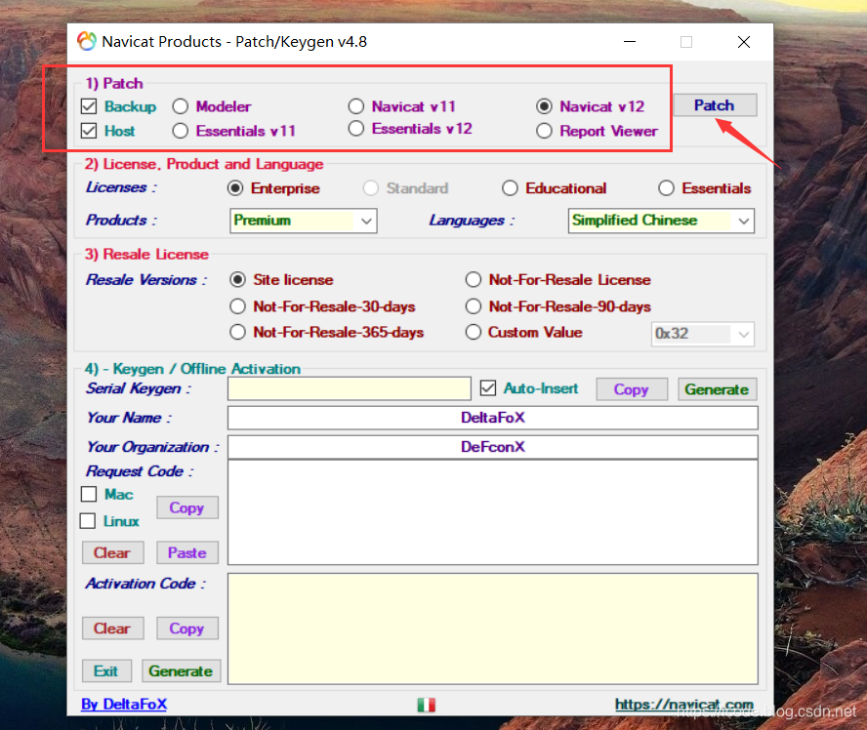Select the Modeler radio option
This screenshot has width=867, height=730.
click(181, 106)
